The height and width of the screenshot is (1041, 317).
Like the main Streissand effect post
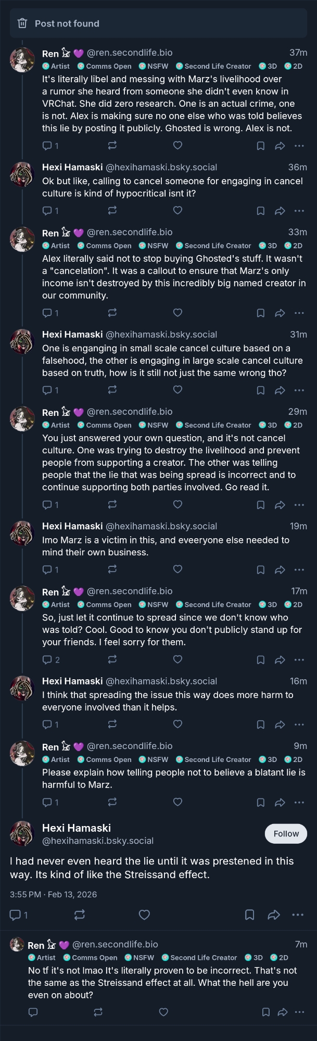pyautogui.click(x=144, y=915)
